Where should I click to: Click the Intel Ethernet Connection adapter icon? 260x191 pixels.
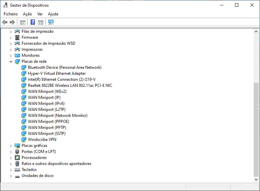[x=24, y=79]
